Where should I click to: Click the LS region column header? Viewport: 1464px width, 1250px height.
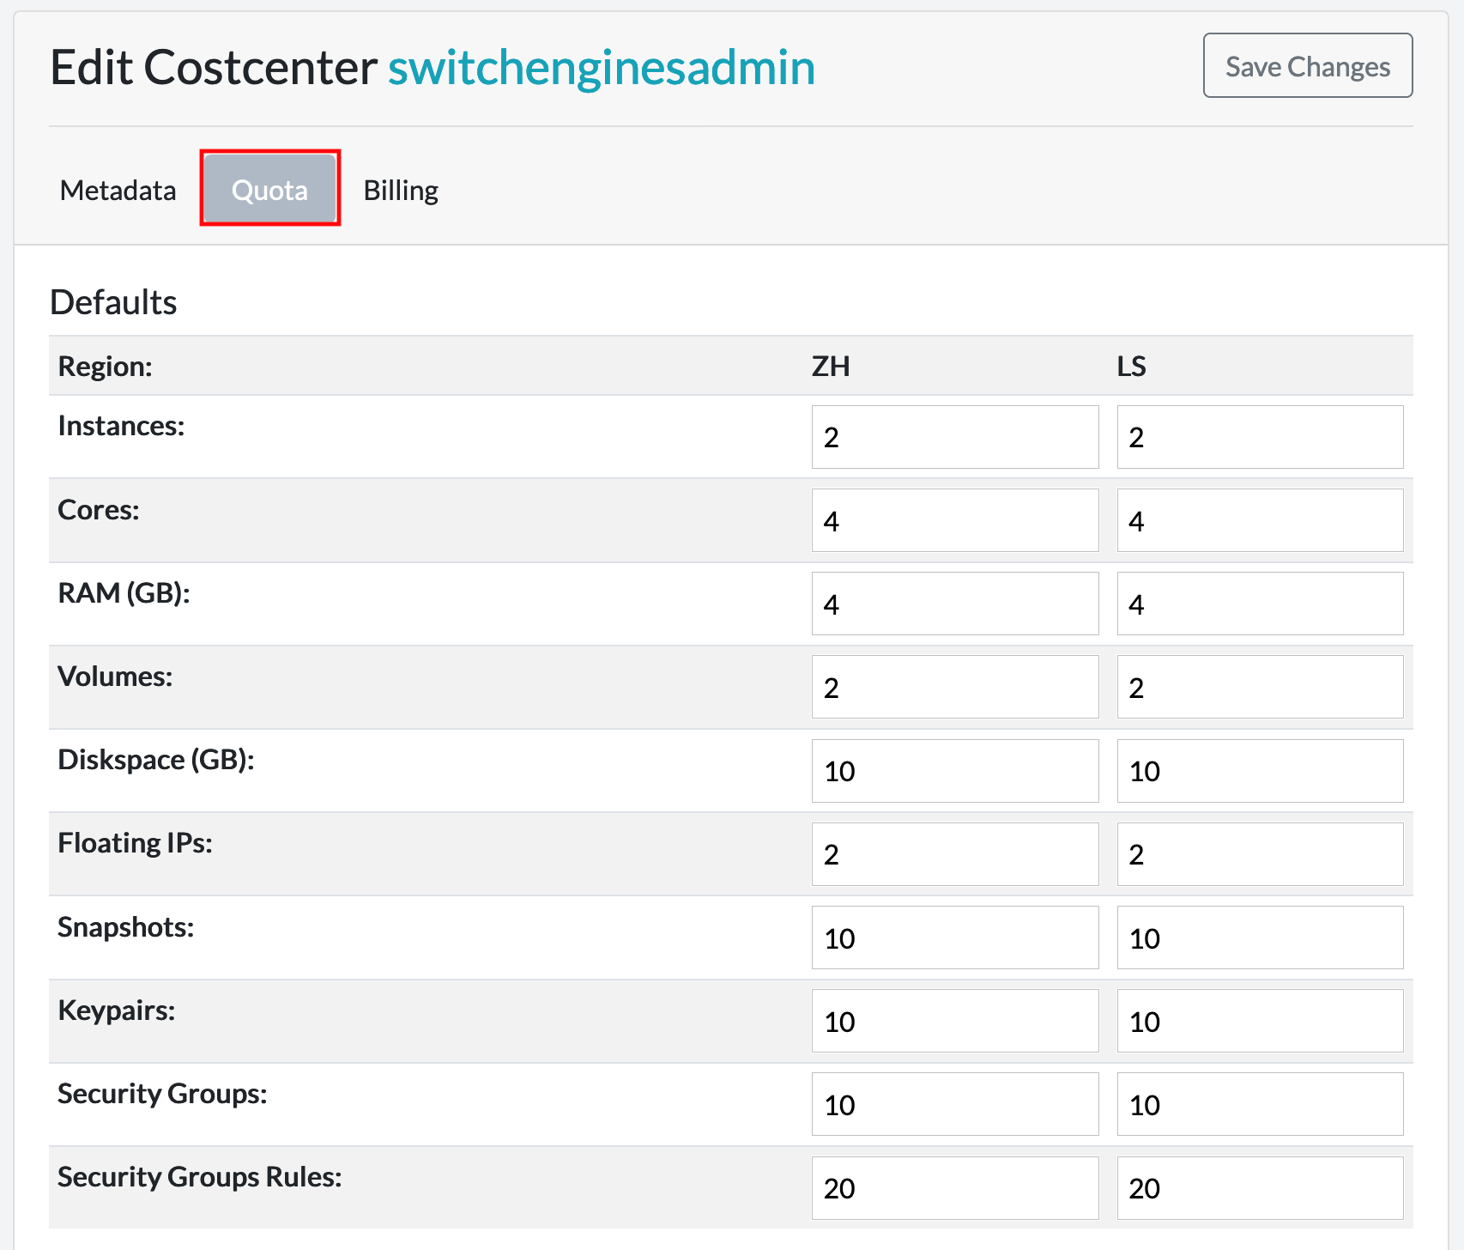(x=1131, y=367)
